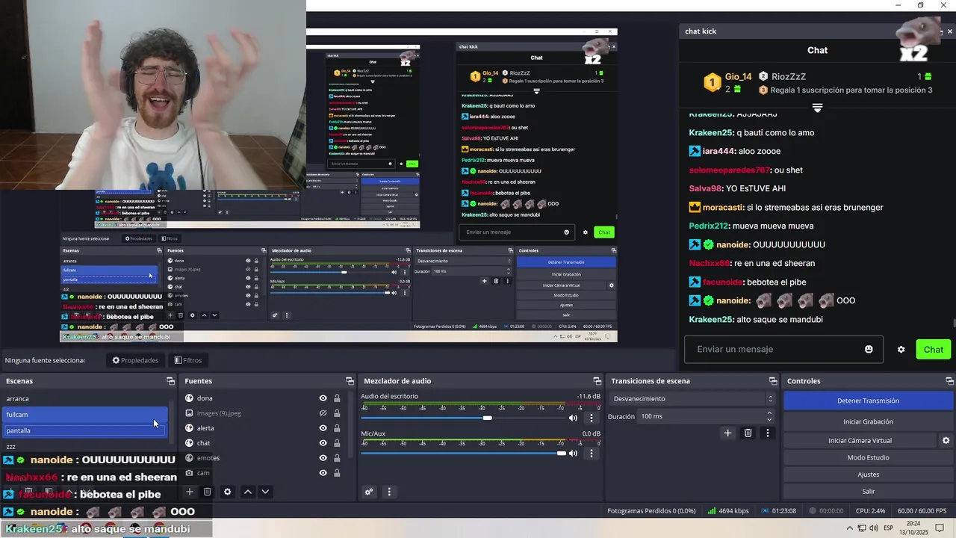
Task: Open Ajustes settings
Action: [868, 474]
